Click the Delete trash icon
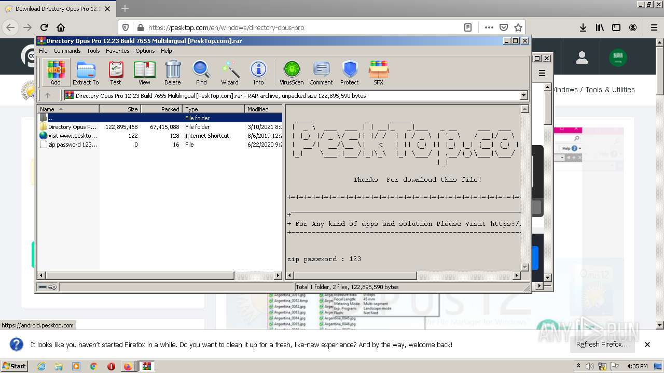 click(x=173, y=73)
